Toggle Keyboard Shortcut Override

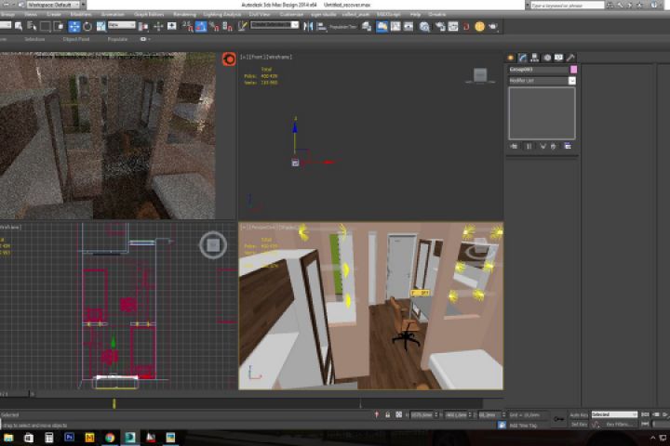click(172, 26)
